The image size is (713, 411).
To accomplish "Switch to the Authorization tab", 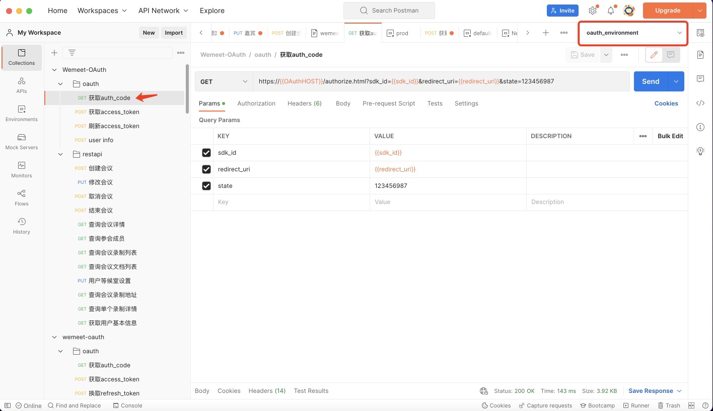I will [x=256, y=104].
